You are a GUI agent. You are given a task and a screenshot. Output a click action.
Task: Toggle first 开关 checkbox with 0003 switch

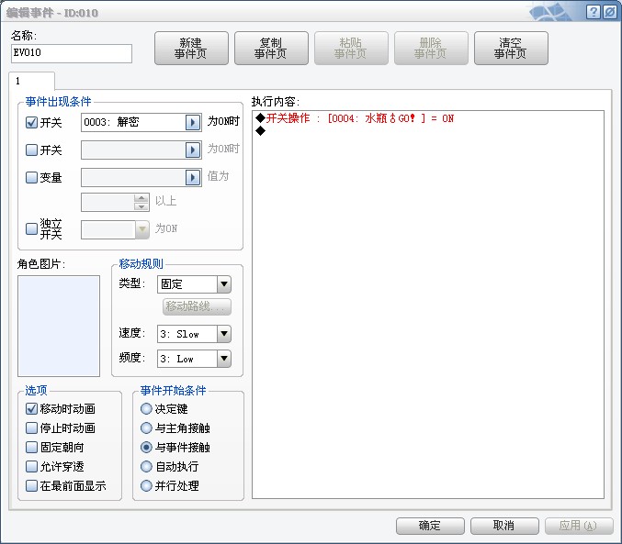[31, 122]
